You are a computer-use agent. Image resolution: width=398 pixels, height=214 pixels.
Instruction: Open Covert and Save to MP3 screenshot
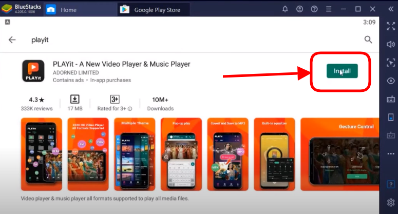coord(228,154)
